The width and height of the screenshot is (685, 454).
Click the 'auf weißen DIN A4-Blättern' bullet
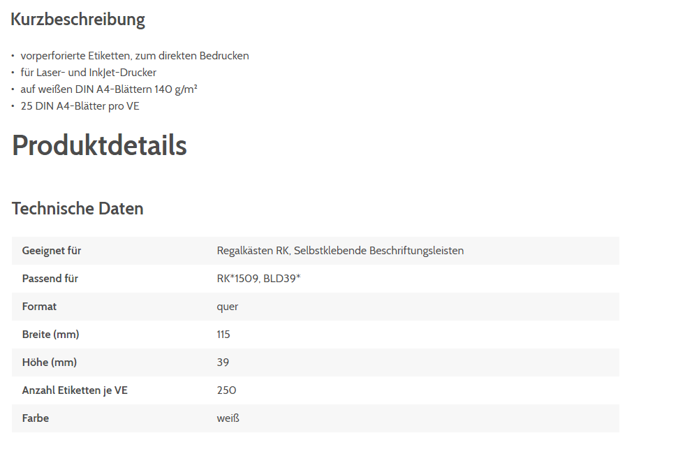pos(108,89)
